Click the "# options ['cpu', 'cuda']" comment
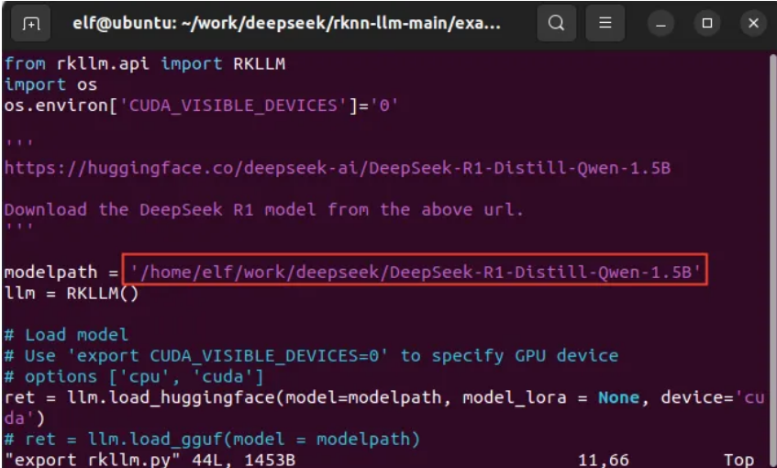 point(134,376)
